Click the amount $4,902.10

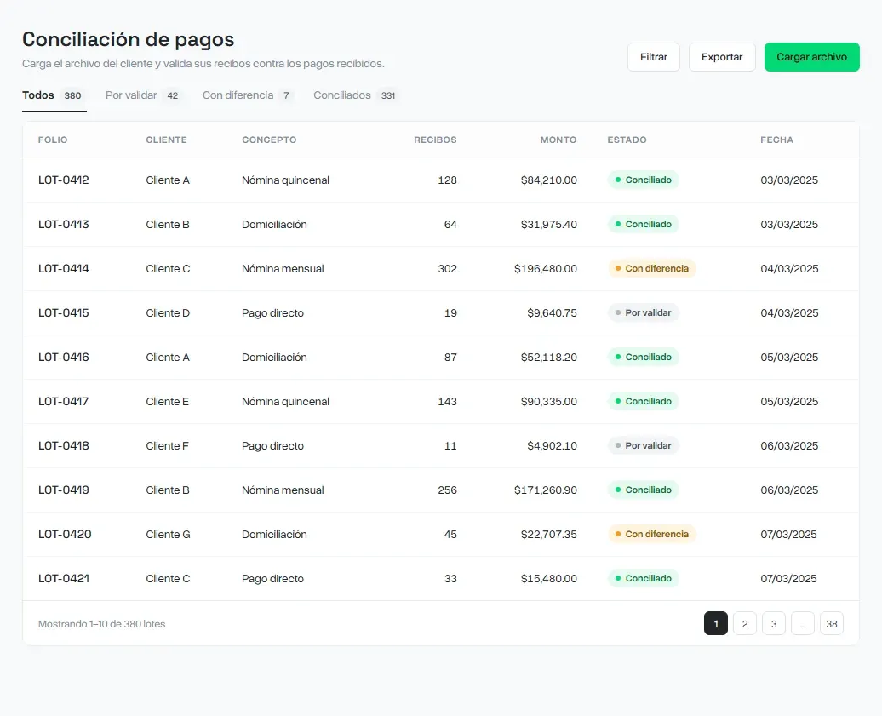click(552, 445)
